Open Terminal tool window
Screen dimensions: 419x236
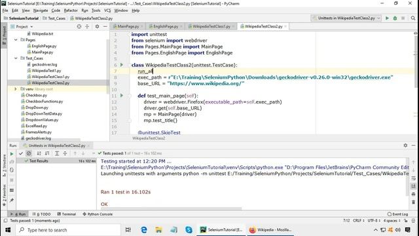pos(67,214)
